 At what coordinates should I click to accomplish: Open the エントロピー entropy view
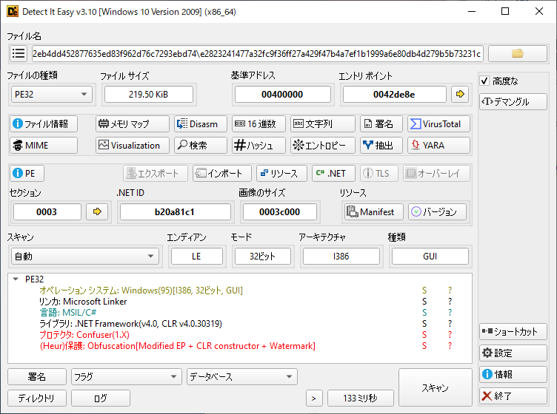point(322,146)
